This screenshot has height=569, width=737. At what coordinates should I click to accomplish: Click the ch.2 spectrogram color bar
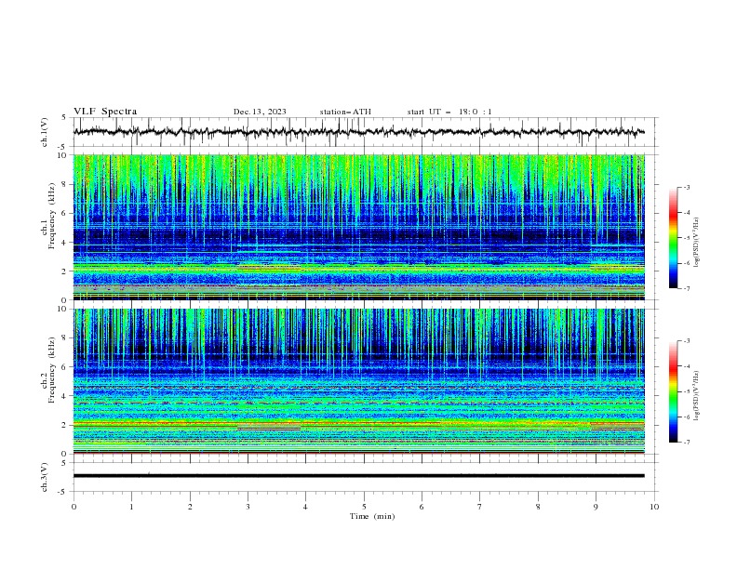pos(673,391)
